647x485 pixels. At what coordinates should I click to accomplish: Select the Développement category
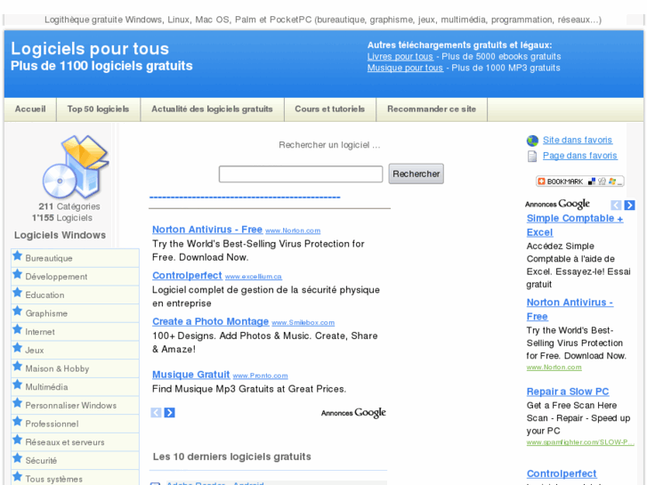tap(75, 277)
